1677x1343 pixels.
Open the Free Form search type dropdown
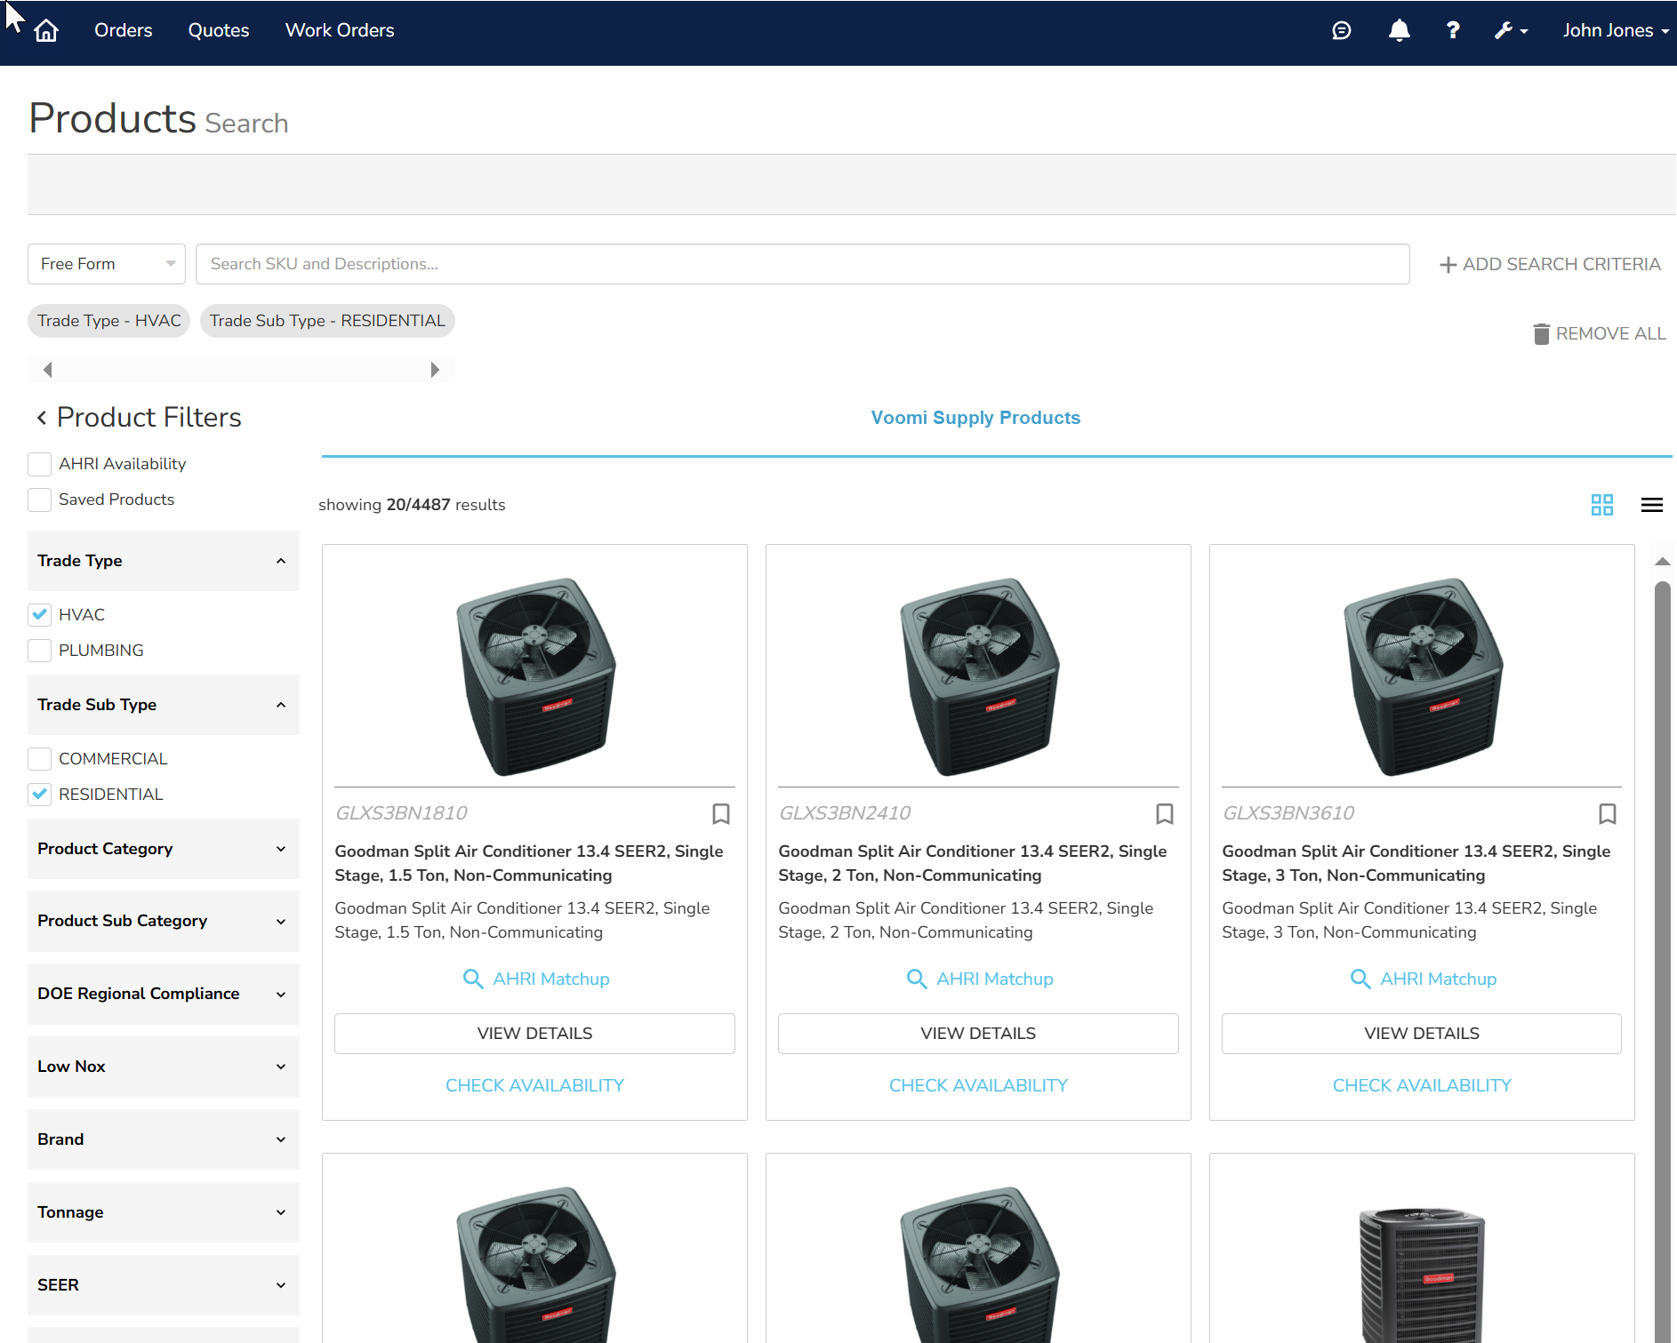pos(107,264)
